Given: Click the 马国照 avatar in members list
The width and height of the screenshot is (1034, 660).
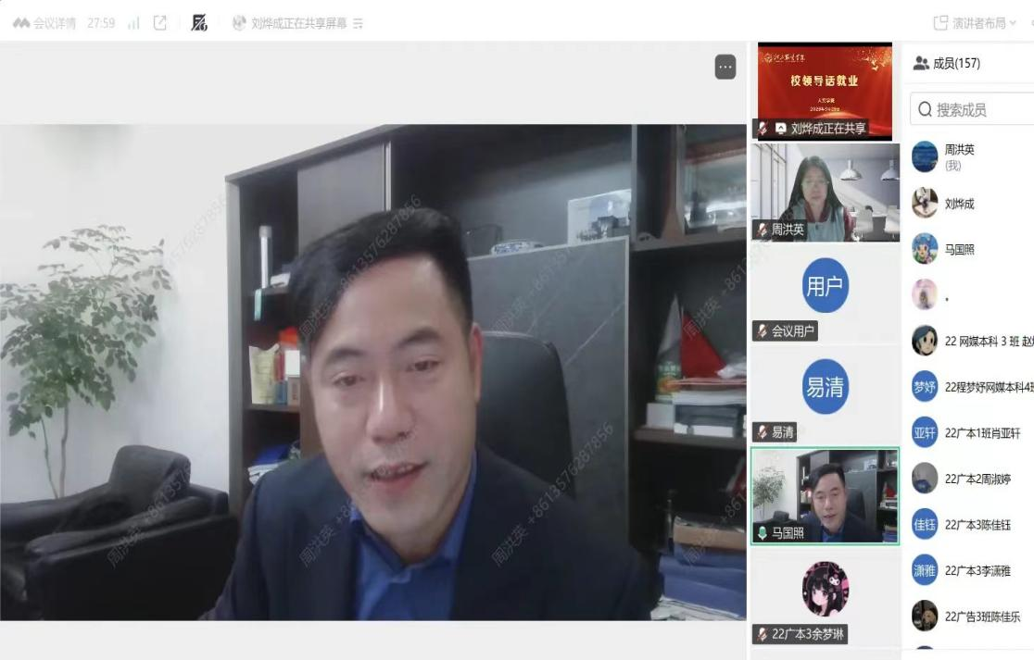Looking at the screenshot, I should 925,249.
